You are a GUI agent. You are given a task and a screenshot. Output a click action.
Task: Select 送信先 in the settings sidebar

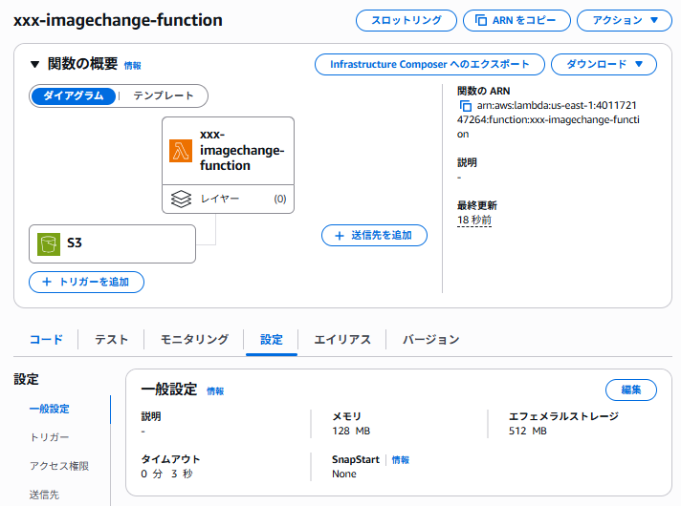click(44, 495)
